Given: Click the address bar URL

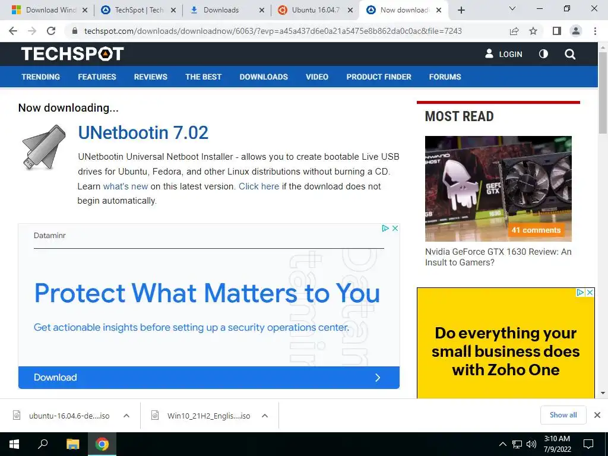Looking at the screenshot, I should pos(273,31).
